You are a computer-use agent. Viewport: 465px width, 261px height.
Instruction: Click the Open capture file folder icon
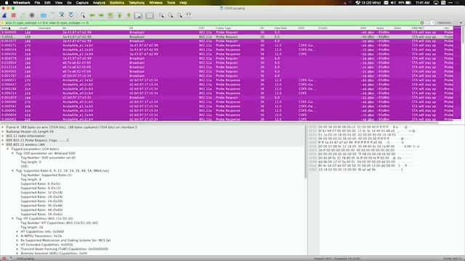pos(44,15)
